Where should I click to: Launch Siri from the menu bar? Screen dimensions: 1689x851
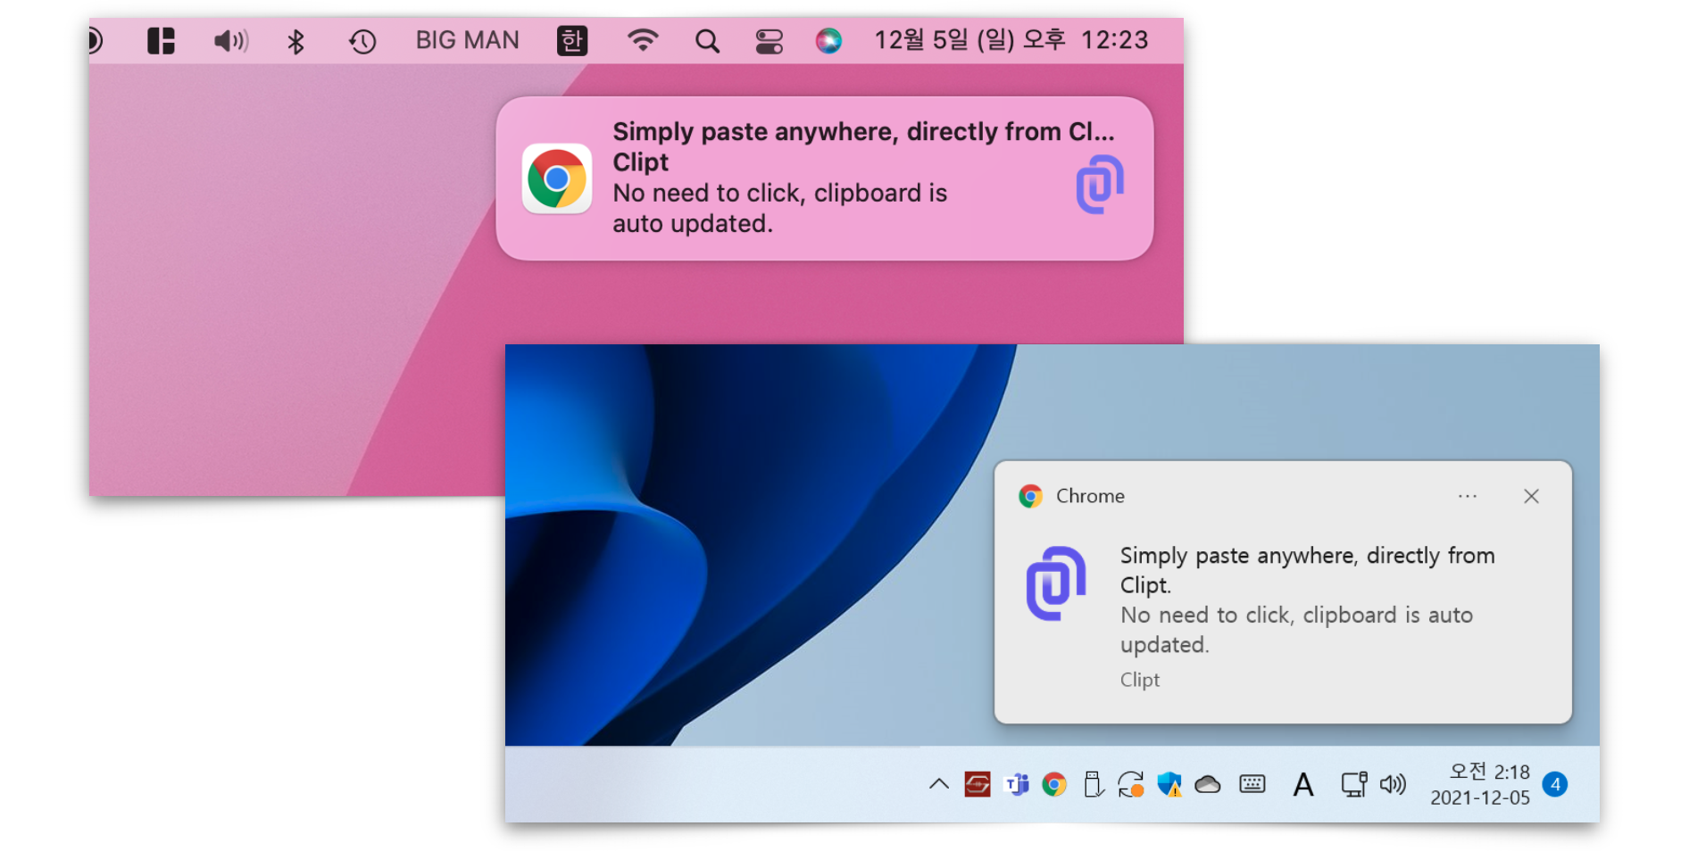click(x=828, y=41)
